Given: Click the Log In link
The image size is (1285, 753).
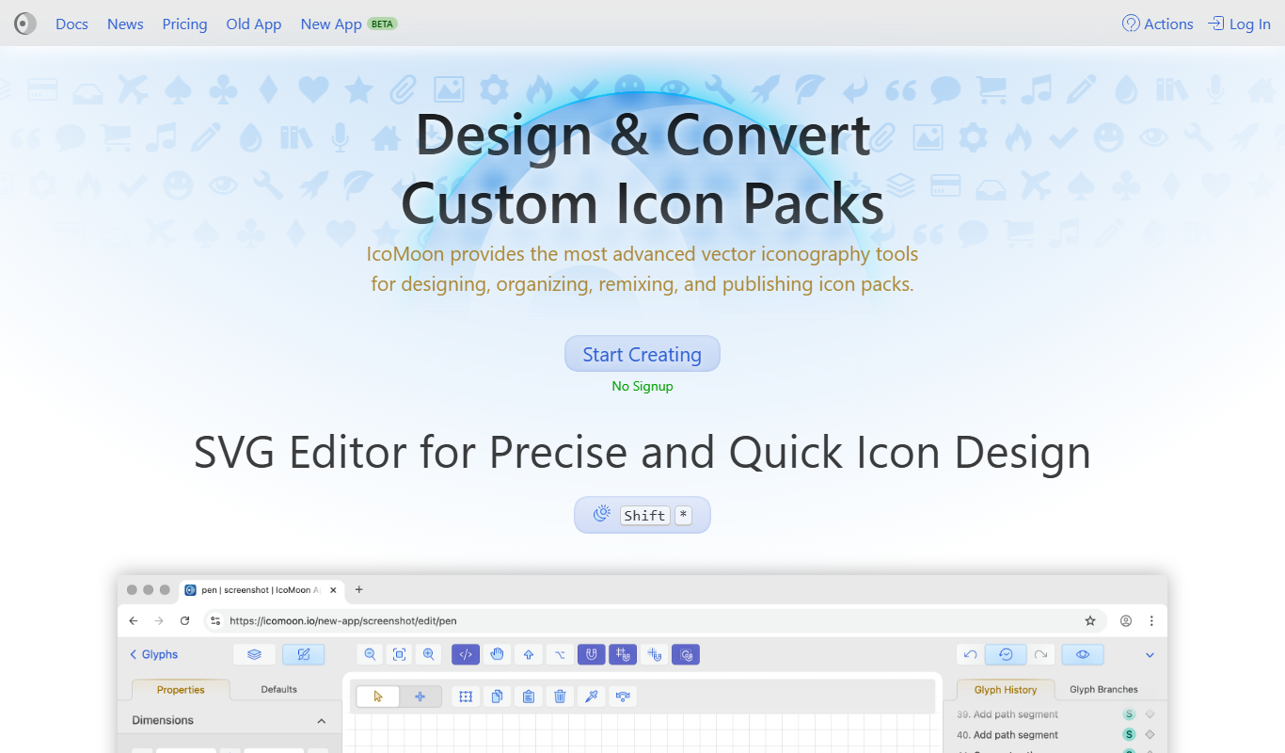Looking at the screenshot, I should 1239,24.
